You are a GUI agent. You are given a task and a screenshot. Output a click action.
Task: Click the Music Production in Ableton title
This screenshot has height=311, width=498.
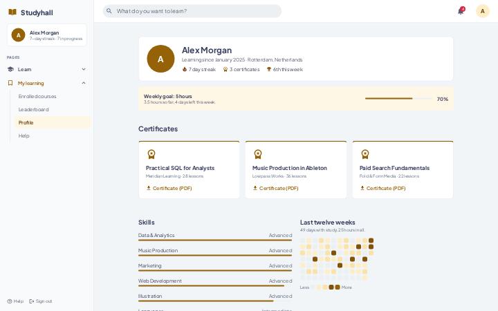pos(289,168)
